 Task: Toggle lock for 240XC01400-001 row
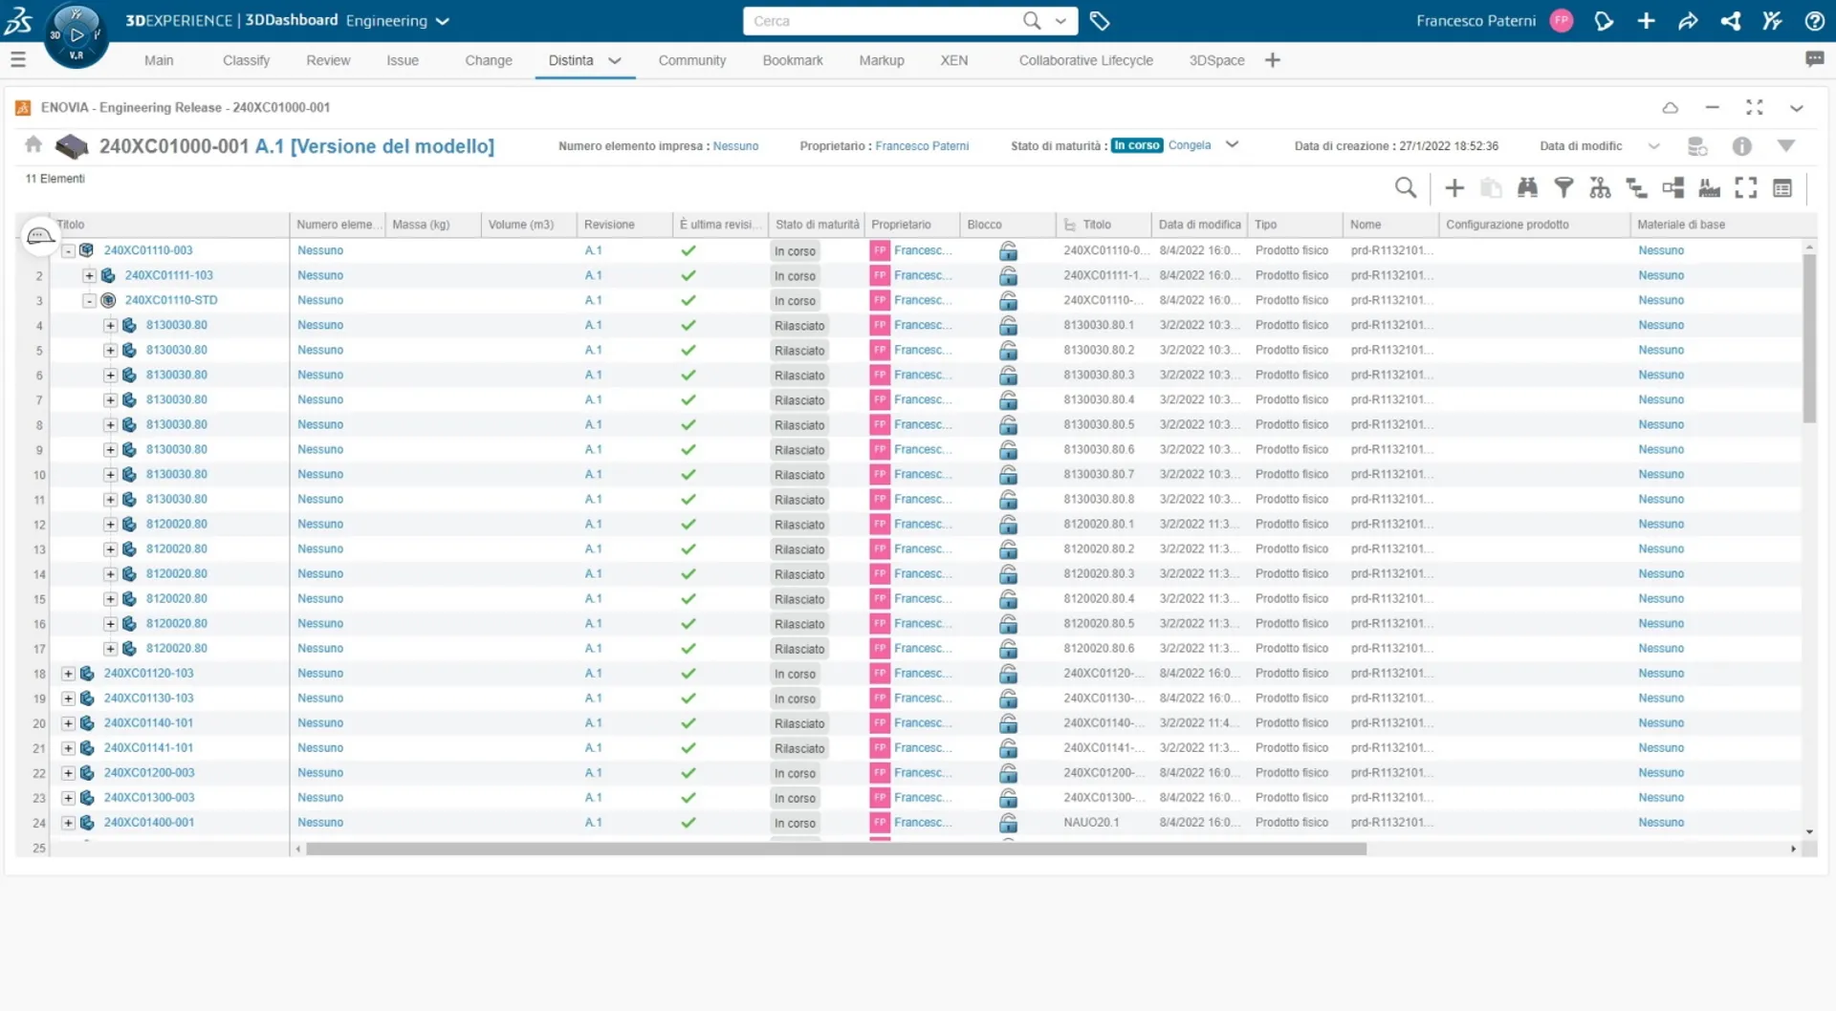[1008, 823]
